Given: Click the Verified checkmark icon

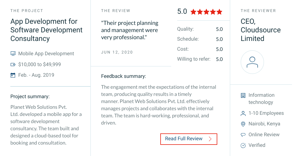Looking at the screenshot, I should click(243, 145).
